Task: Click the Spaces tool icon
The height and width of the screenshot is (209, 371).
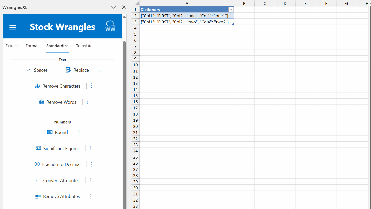Action: (x=29, y=70)
